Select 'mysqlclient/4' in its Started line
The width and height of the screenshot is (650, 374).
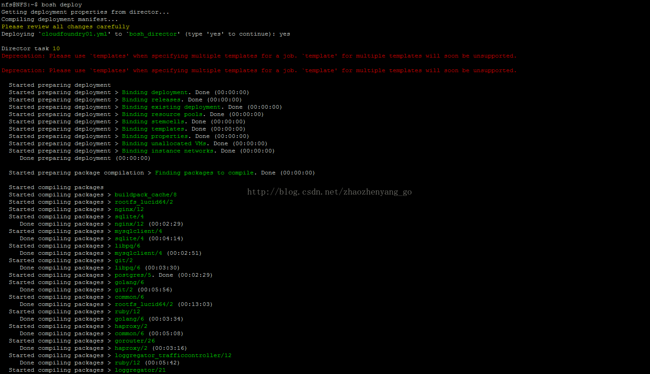(139, 231)
